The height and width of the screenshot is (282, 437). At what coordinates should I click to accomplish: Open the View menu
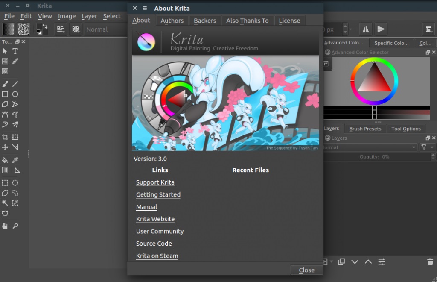45,16
